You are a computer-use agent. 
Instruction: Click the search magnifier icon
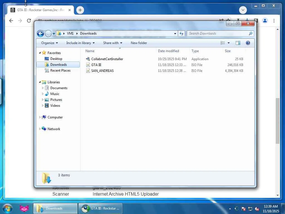(250, 33)
